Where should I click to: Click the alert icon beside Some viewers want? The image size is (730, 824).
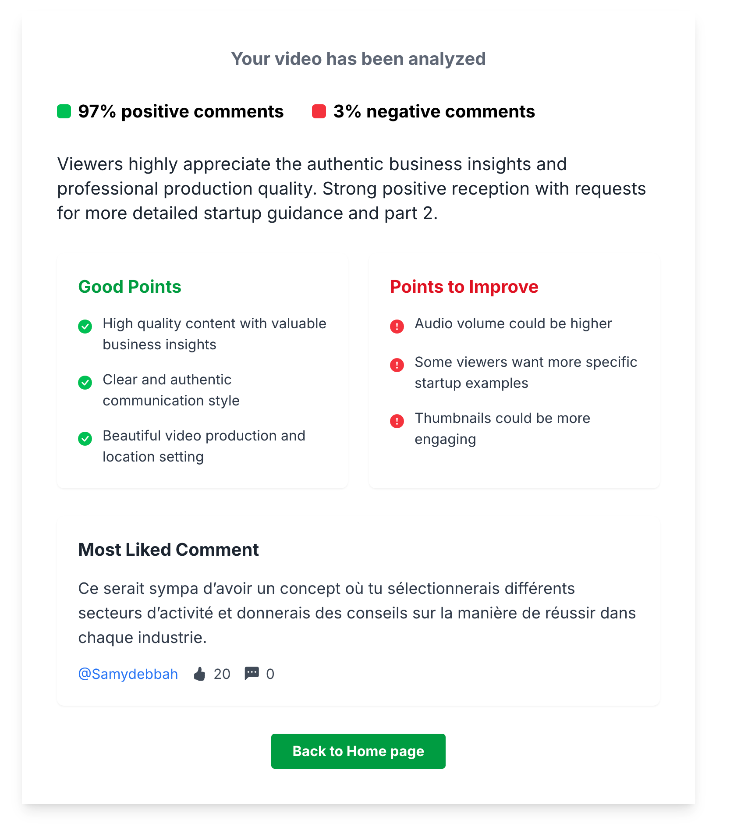point(397,365)
